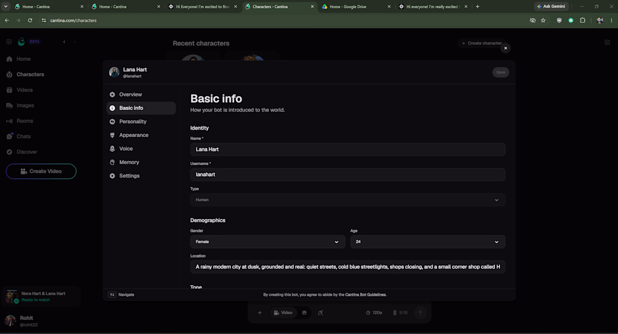This screenshot has height=334, width=618.
Task: Bookmark this page with the star icon
Action: [x=543, y=20]
